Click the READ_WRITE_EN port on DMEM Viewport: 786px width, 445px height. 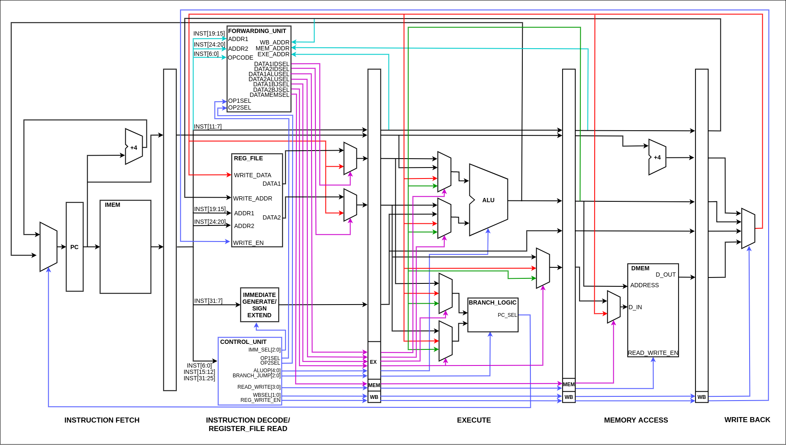[x=653, y=353]
